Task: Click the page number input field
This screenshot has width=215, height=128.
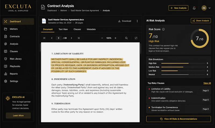Action: (x=59, y=38)
